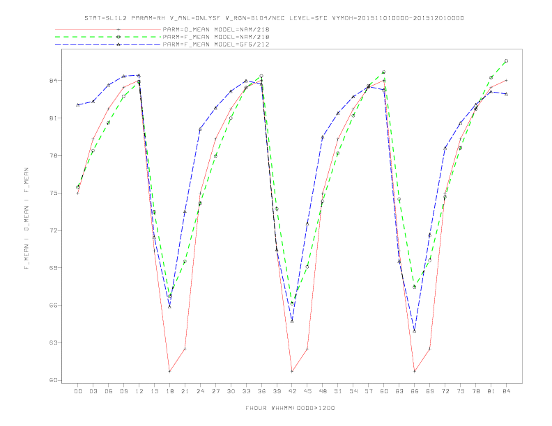Click the red line minimum point at hour 66
This screenshot has width=552, height=426.
(x=415, y=371)
